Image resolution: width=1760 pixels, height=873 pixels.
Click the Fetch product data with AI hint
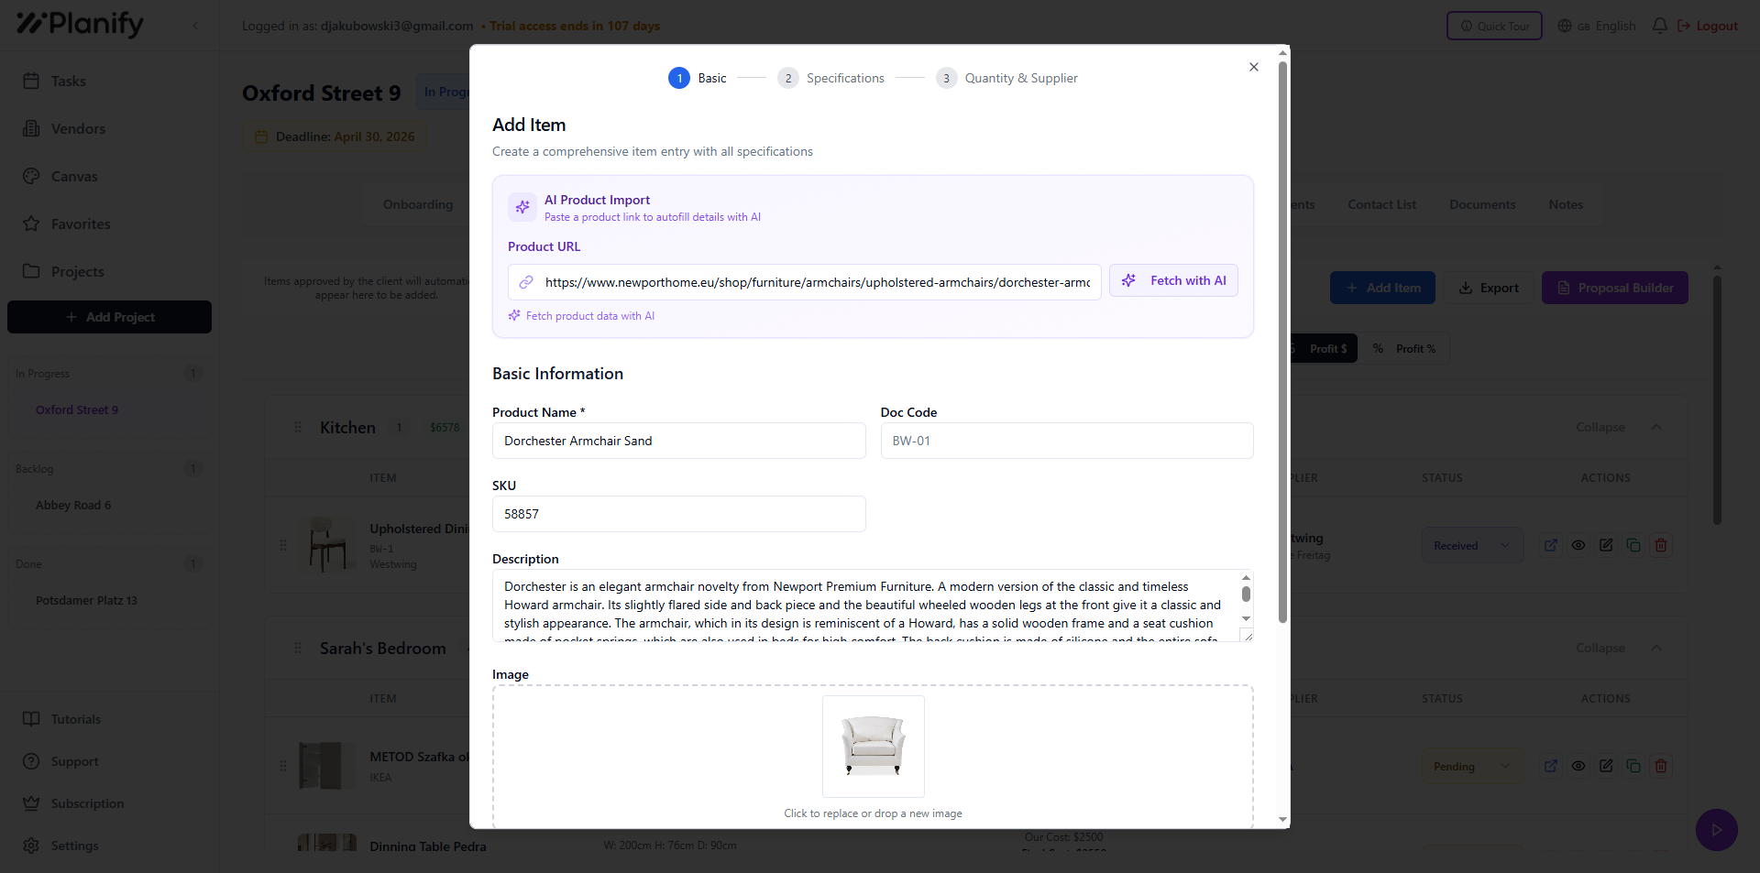pyautogui.click(x=582, y=316)
